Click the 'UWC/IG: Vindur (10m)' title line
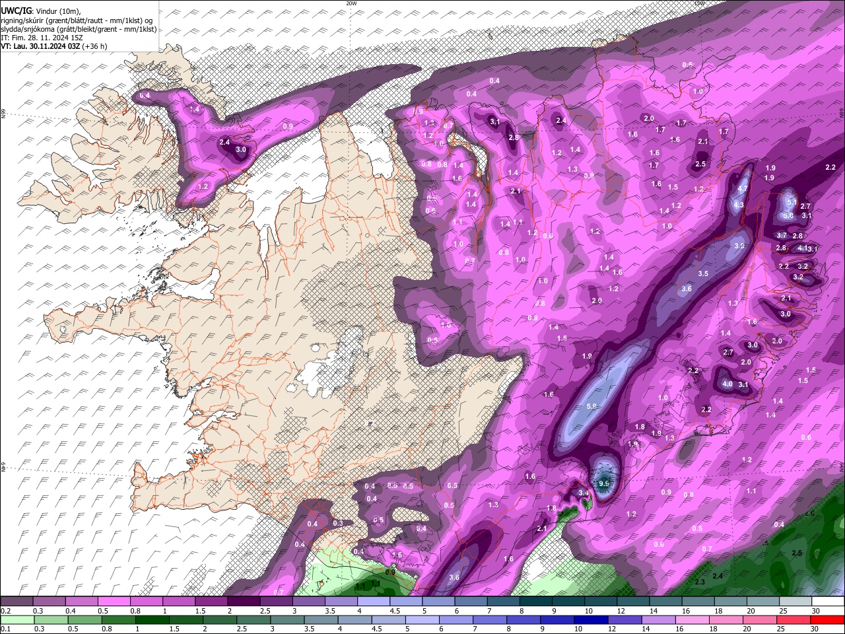 coord(41,11)
